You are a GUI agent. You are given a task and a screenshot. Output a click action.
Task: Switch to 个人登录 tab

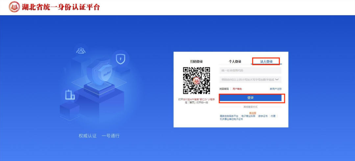pos(235,61)
